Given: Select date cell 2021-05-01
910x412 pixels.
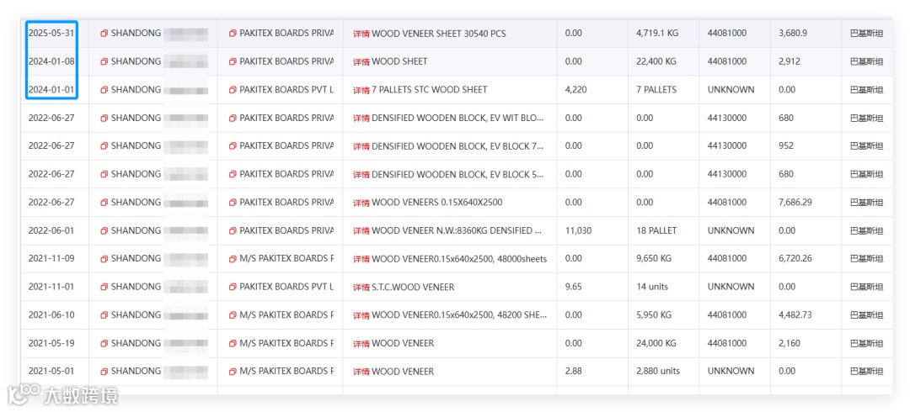Looking at the screenshot, I should coord(51,372).
